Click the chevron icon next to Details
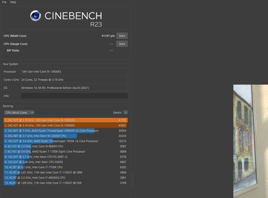268x198 pixels. coord(125,113)
